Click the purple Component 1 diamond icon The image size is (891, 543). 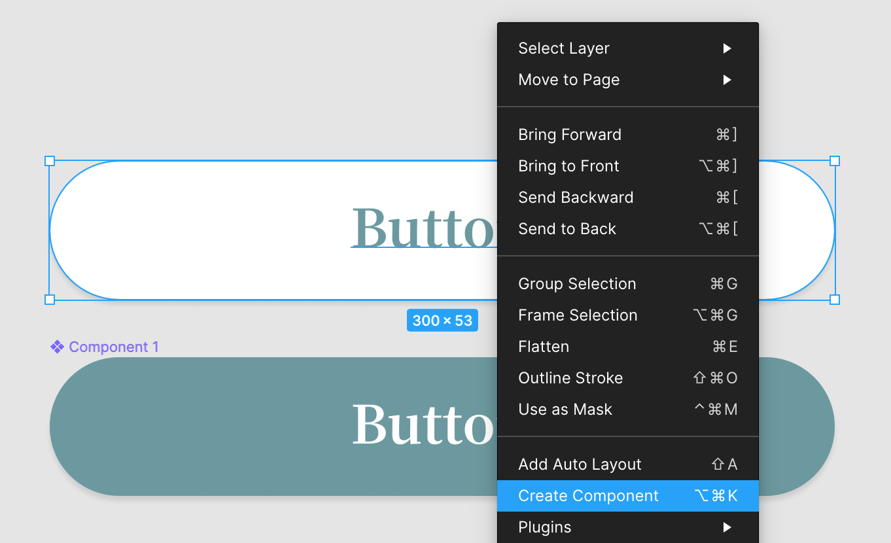click(x=57, y=347)
